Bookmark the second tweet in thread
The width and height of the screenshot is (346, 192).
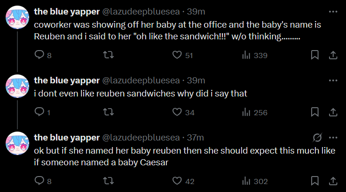pyautogui.click(x=315, y=112)
